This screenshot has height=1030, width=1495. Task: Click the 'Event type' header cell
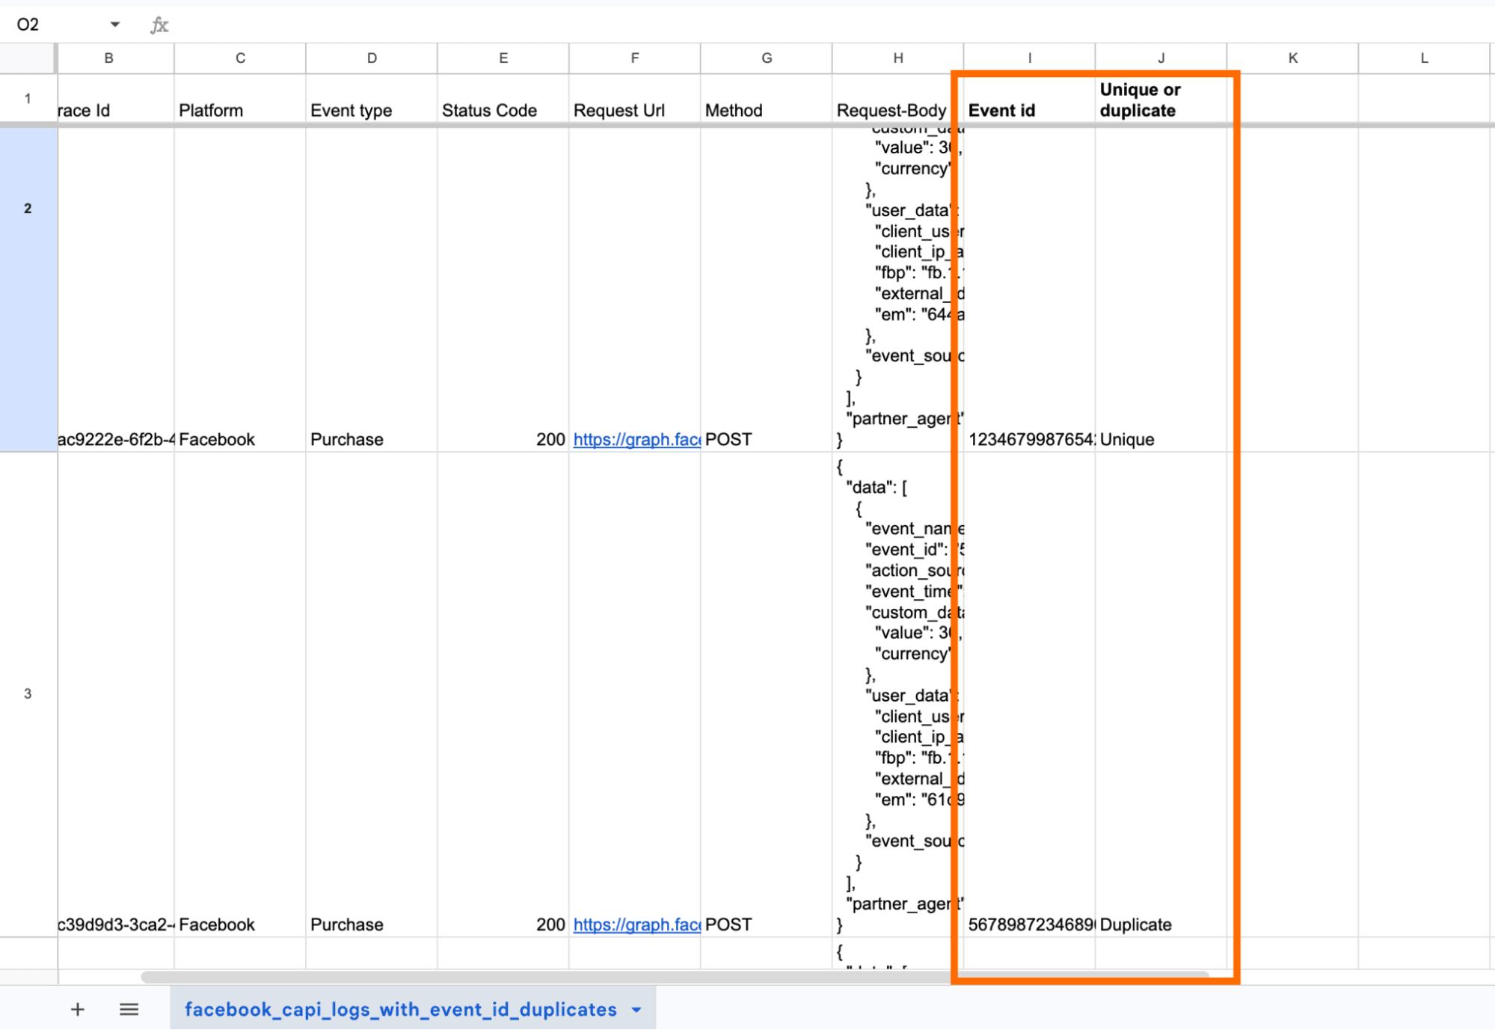pyautogui.click(x=372, y=98)
